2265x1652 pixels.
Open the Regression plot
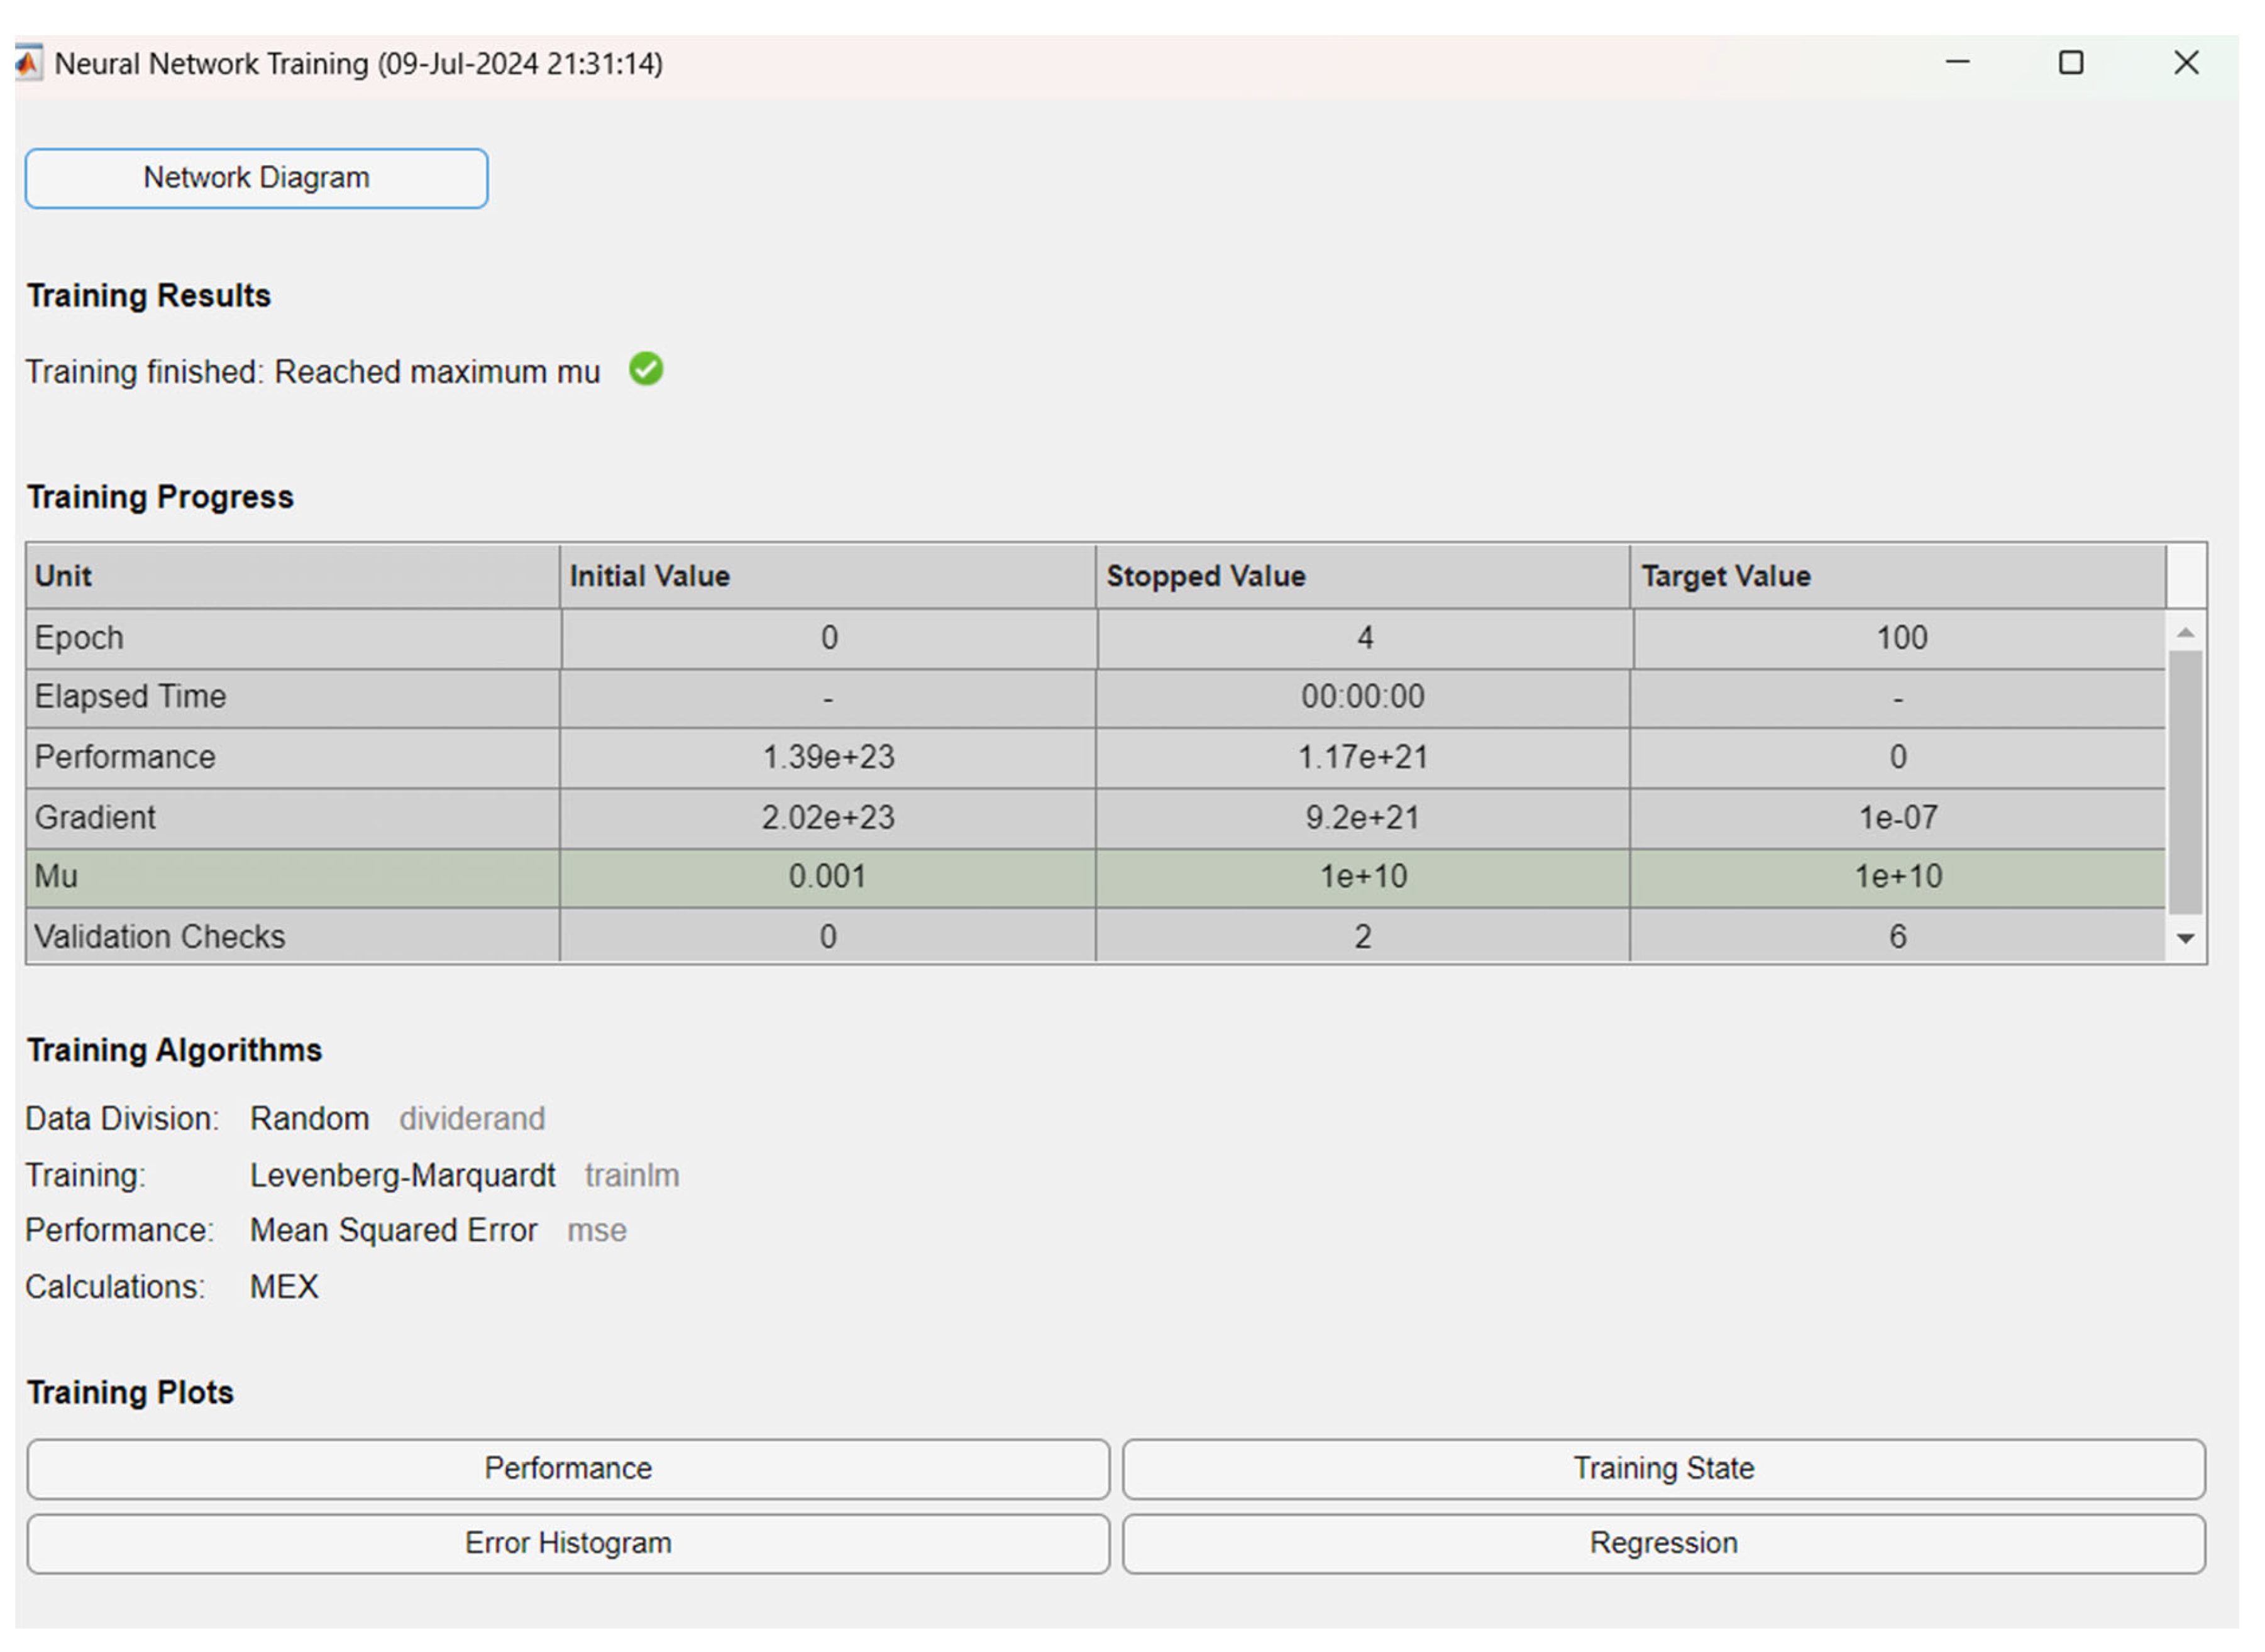1663,1542
